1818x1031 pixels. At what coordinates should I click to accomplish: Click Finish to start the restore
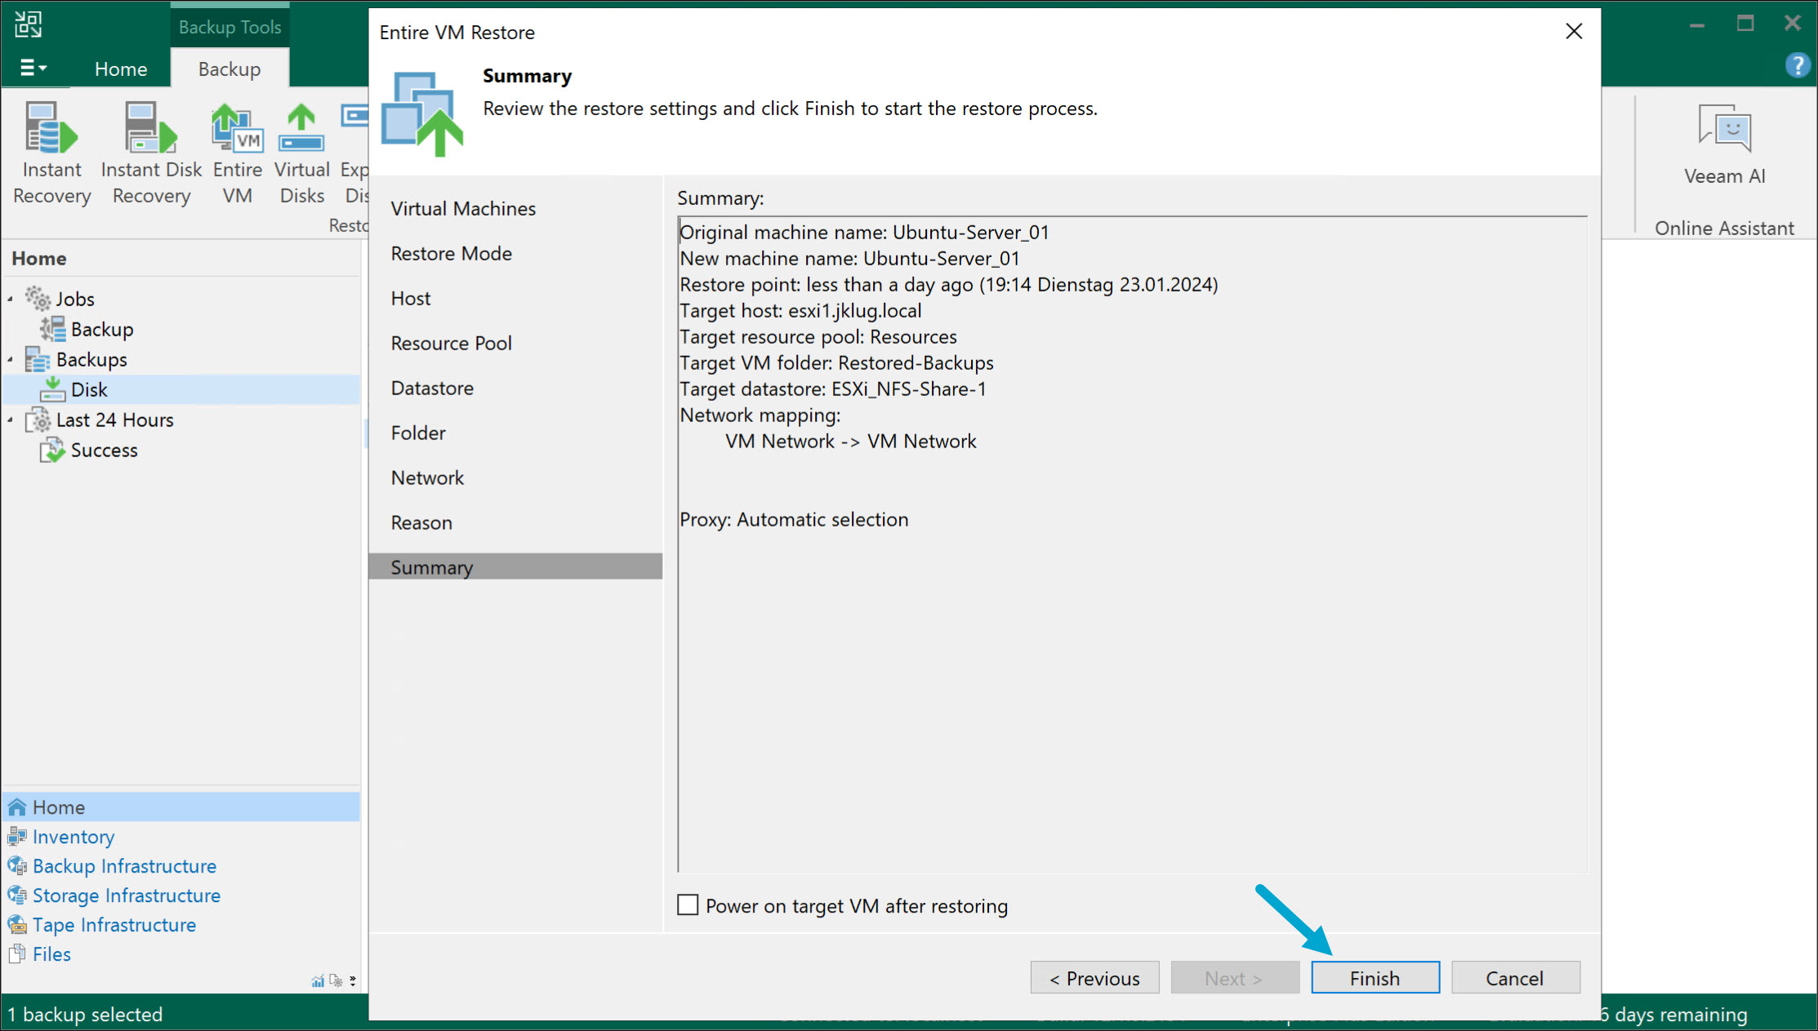[x=1375, y=978]
